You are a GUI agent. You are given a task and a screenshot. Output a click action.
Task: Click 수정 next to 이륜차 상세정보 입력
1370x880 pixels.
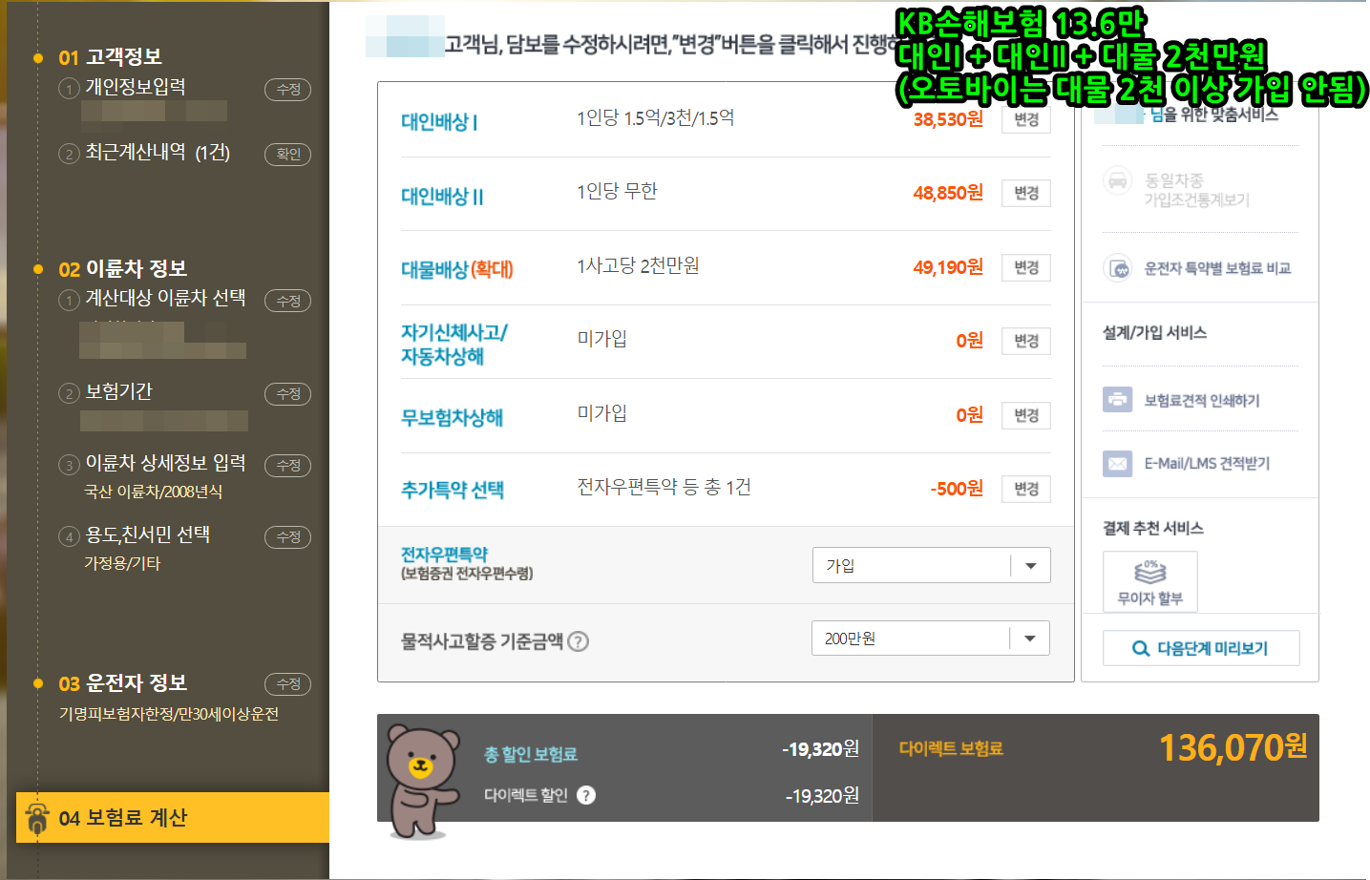287,465
